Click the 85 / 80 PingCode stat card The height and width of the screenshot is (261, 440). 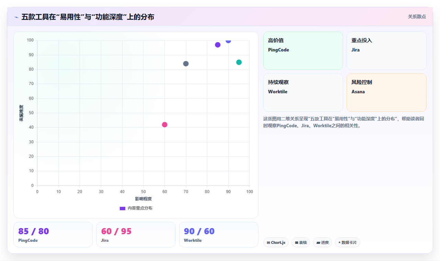53,235
